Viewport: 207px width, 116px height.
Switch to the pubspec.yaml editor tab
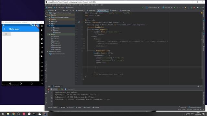point(125,11)
